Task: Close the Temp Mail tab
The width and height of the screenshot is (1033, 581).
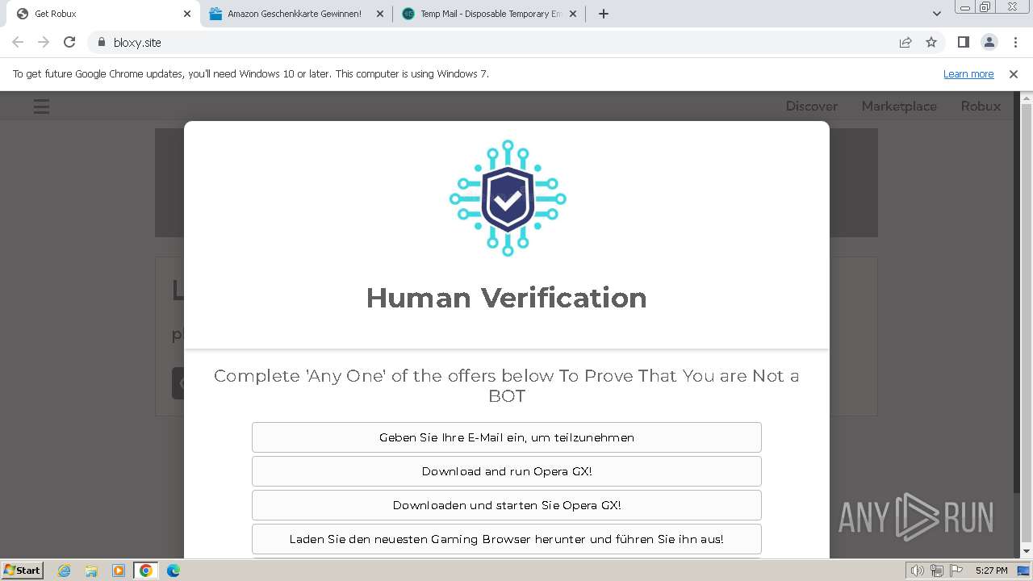Action: [x=573, y=14]
